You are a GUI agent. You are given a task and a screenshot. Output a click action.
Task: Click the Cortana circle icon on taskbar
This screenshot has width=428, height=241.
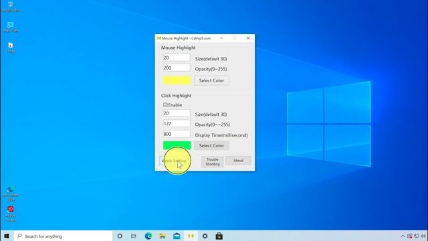click(120, 236)
